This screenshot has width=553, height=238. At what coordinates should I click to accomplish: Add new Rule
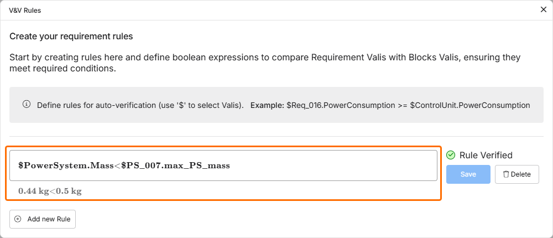(43, 219)
